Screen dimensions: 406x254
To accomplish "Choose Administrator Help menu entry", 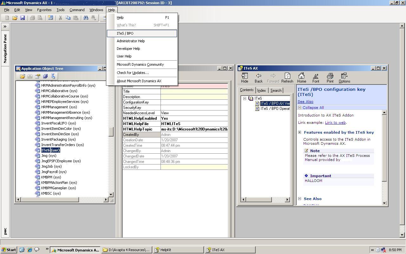I will pyautogui.click(x=142, y=41).
